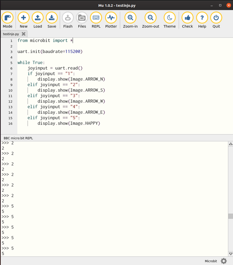Click 'elif joyinput == "3":' line
The image size is (233, 265).
click(54, 96)
